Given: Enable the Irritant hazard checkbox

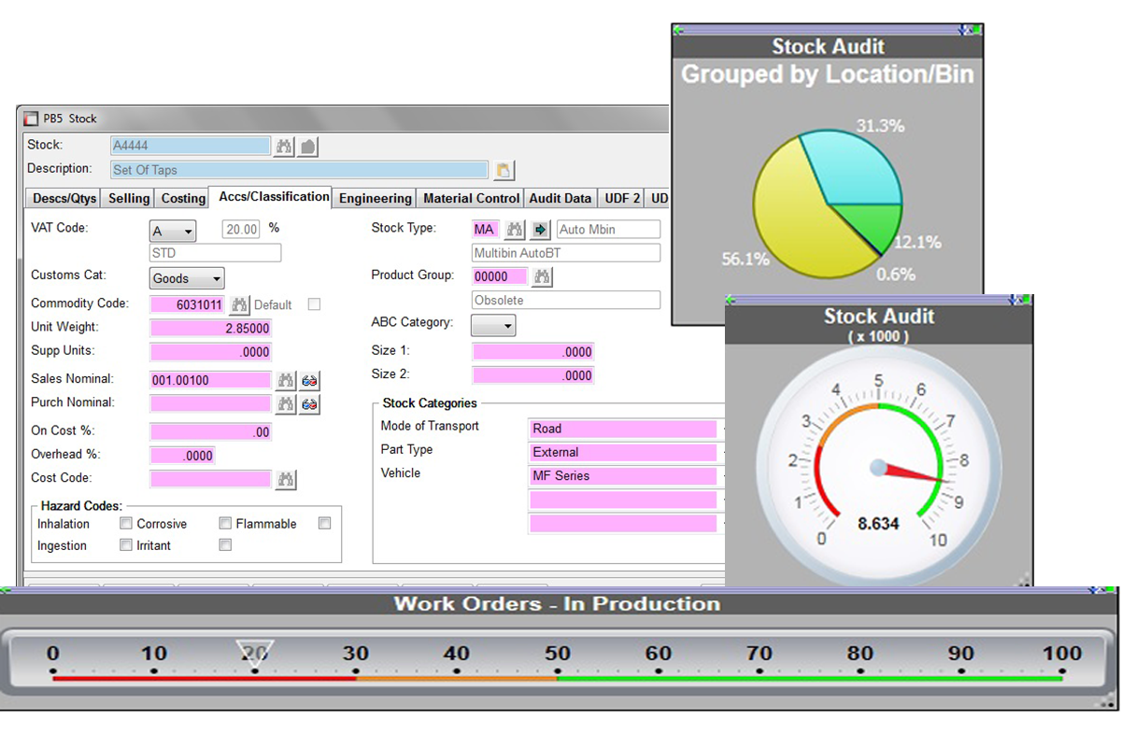Looking at the screenshot, I should pyautogui.click(x=225, y=545).
